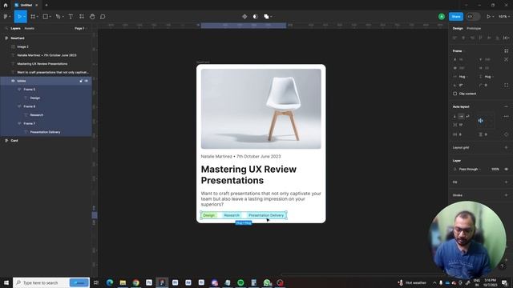The width and height of the screenshot is (513, 288).
Task: Open the Move tool dropdown arrow
Action: 24,17
